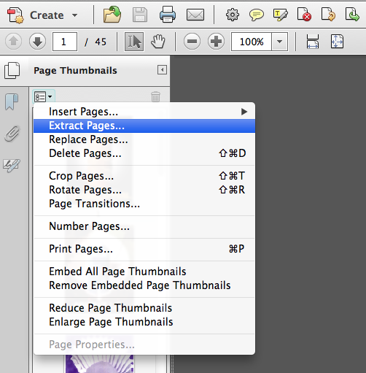Add a sticky note comment
Screen dimensions: 366x373
(x=257, y=15)
